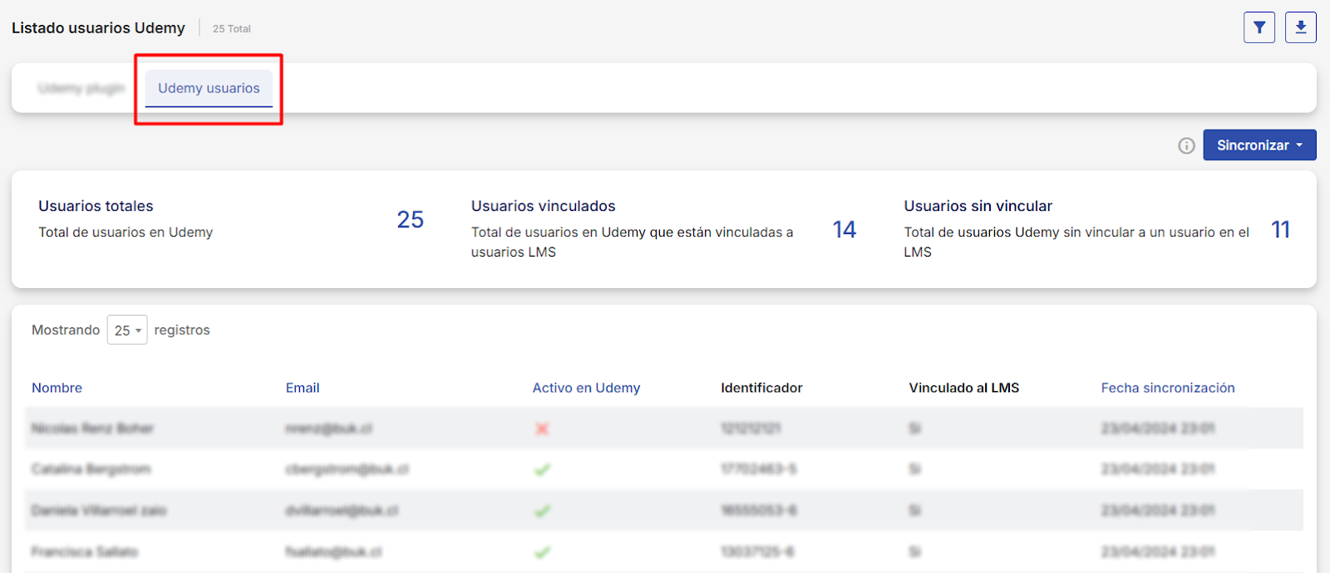
Task: Sort table by Nombre column
Action: point(57,388)
